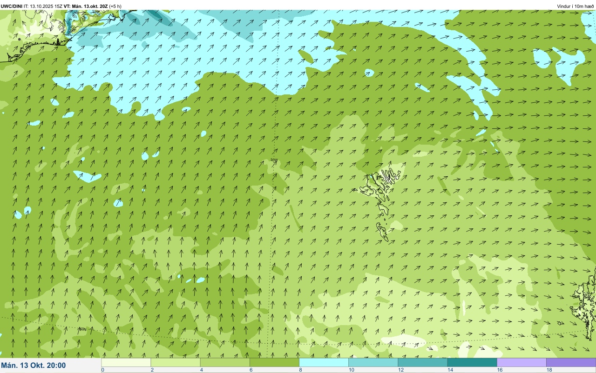Click the "Vindur í 10m hæð" title text
This screenshot has height=373, width=596.
click(576, 6)
